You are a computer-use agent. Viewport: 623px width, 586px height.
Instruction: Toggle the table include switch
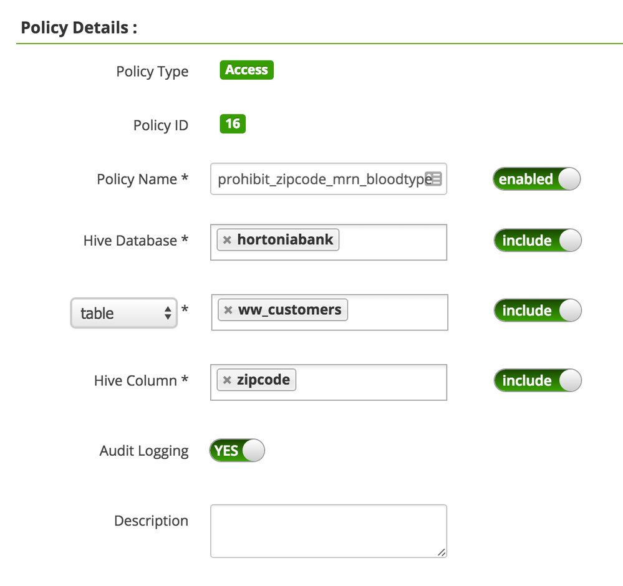point(537,310)
